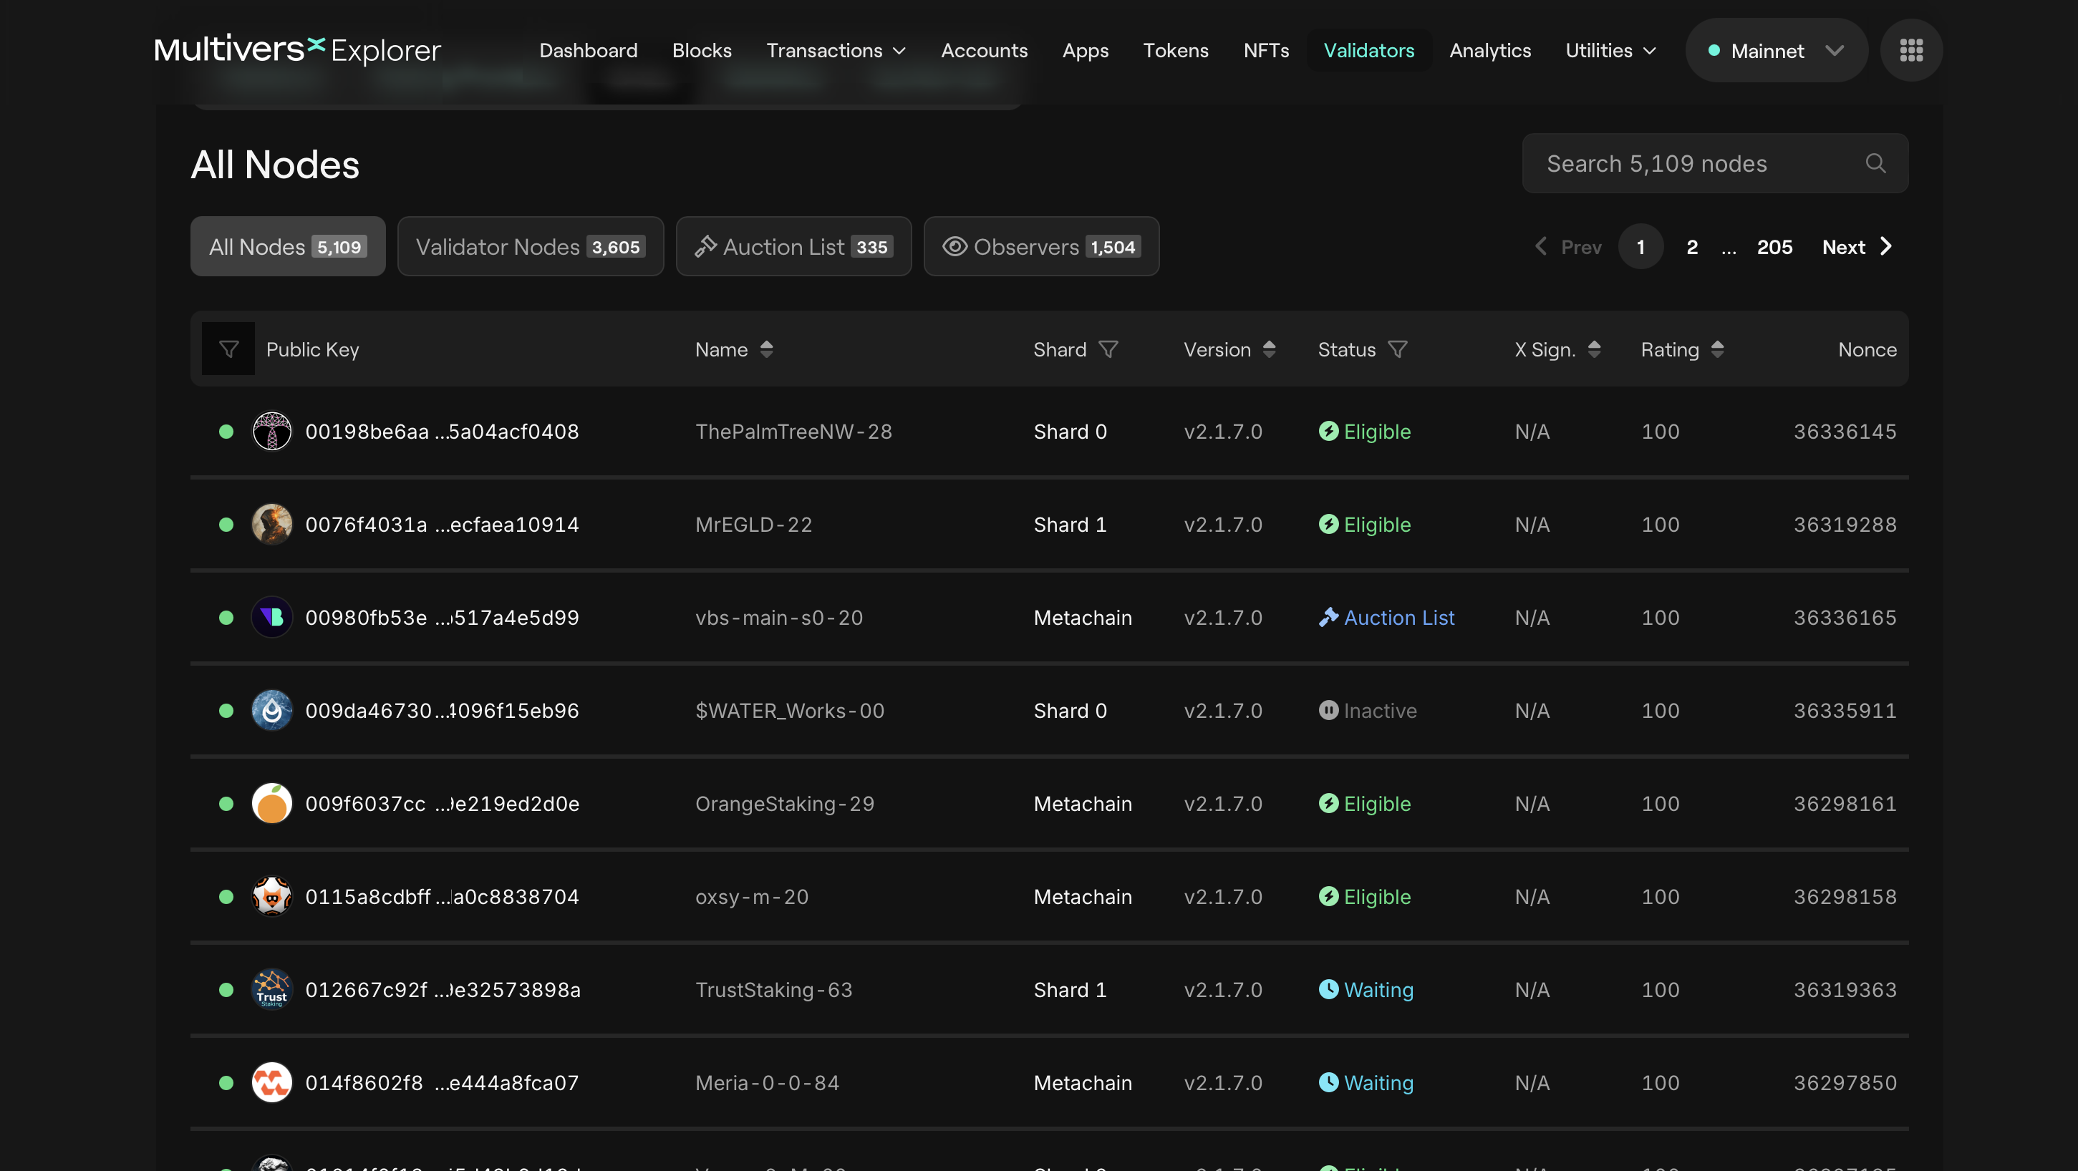2078x1171 pixels.
Task: Go to Blocks page
Action: [702, 51]
